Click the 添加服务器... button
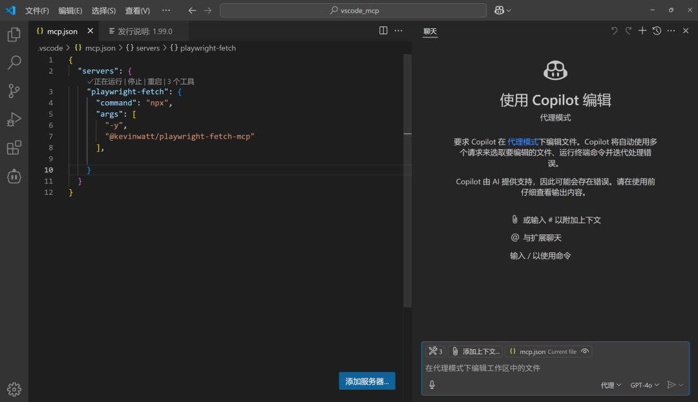Viewport: 698px width, 402px height. [367, 381]
